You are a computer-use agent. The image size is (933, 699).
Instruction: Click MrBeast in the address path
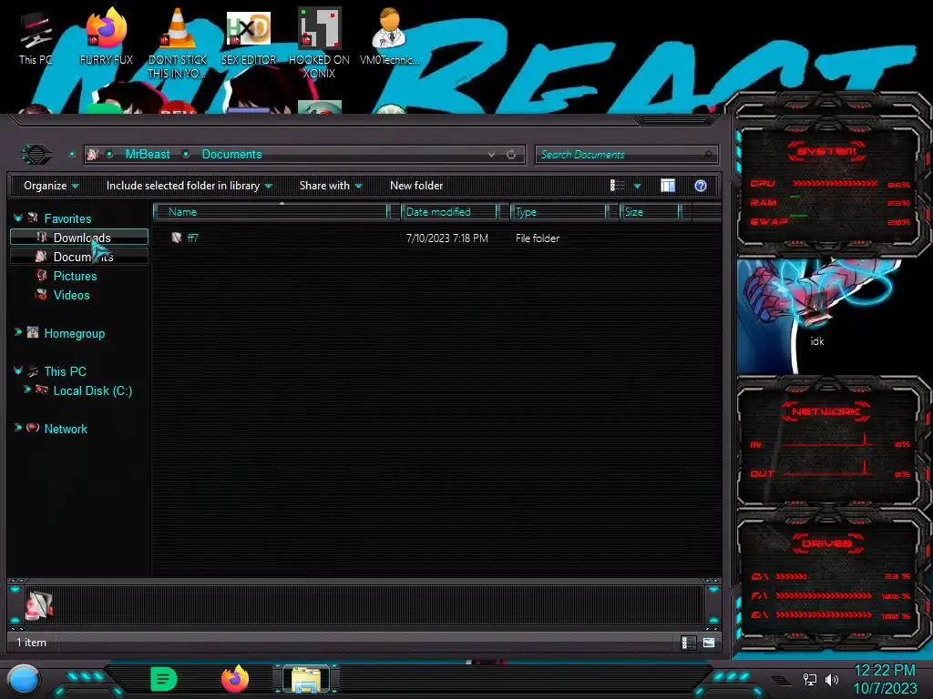tap(148, 155)
